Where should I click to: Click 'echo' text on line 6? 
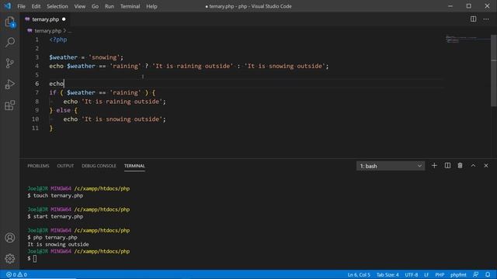coord(57,84)
